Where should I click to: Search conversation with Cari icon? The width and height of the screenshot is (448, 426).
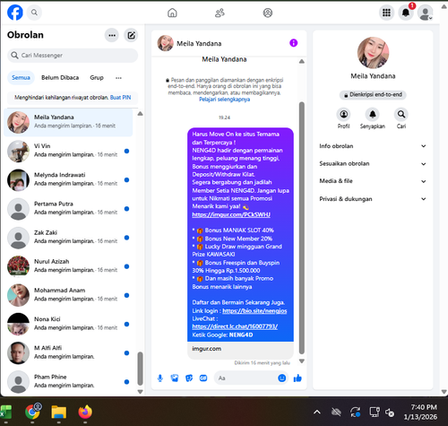401,114
